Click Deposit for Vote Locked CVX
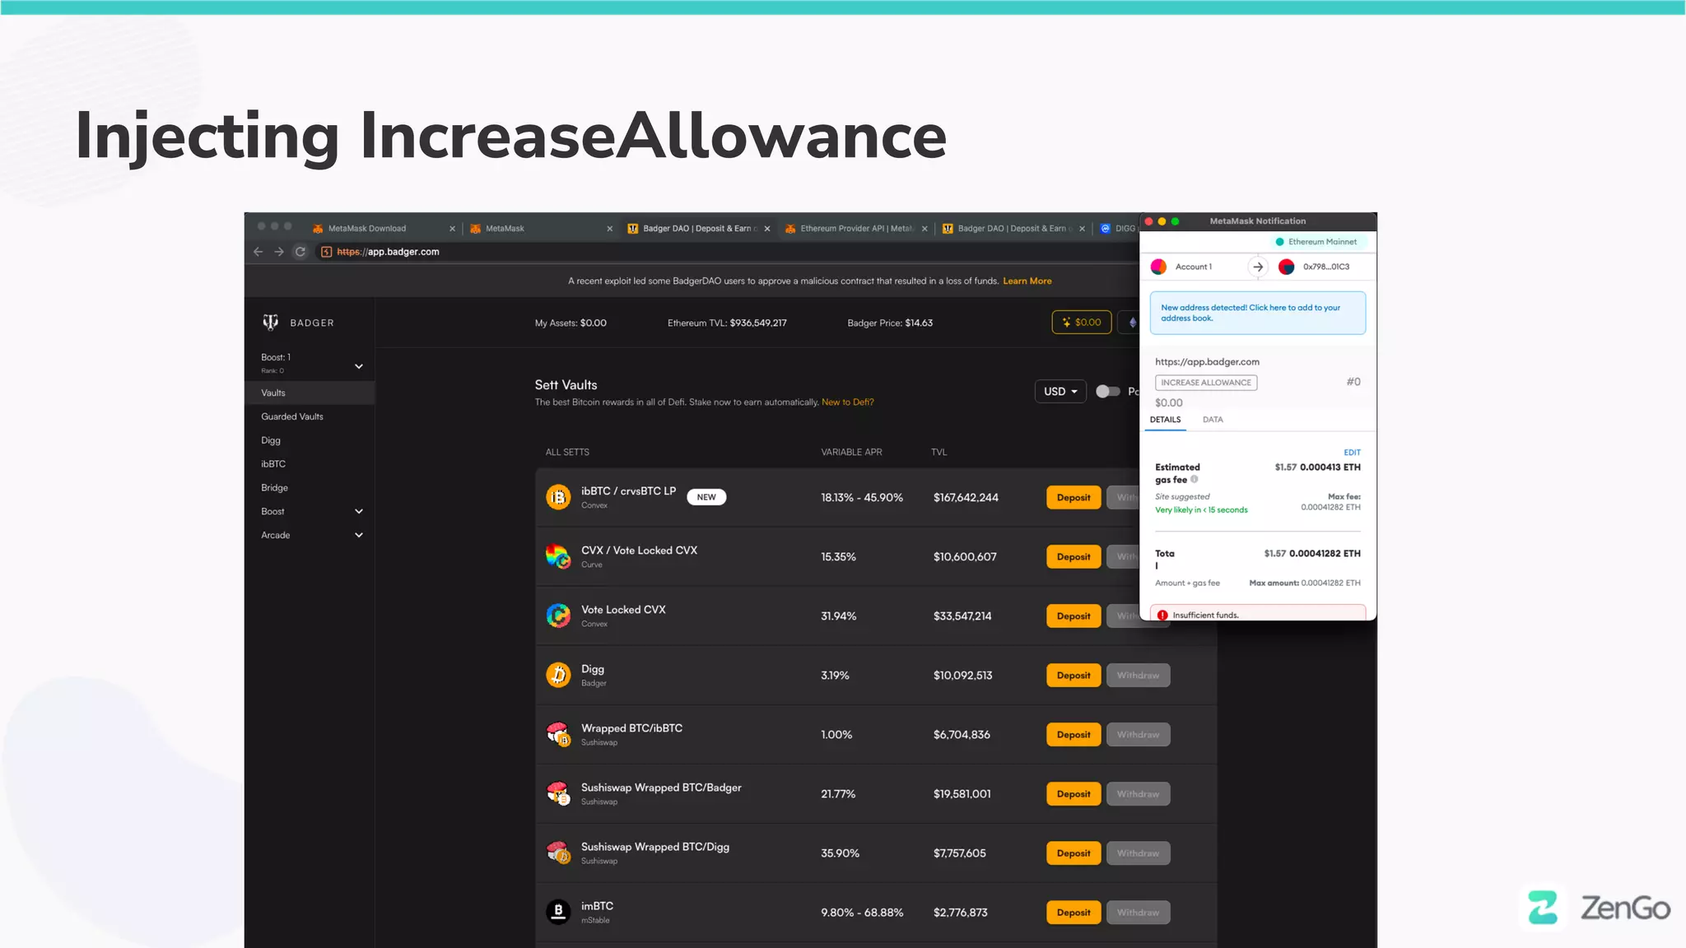 pos(1074,616)
